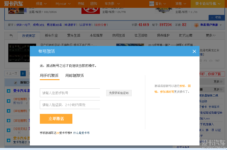227x150 pixels.
Task: Open the 畜长 account dropdown
Action: point(161,4)
